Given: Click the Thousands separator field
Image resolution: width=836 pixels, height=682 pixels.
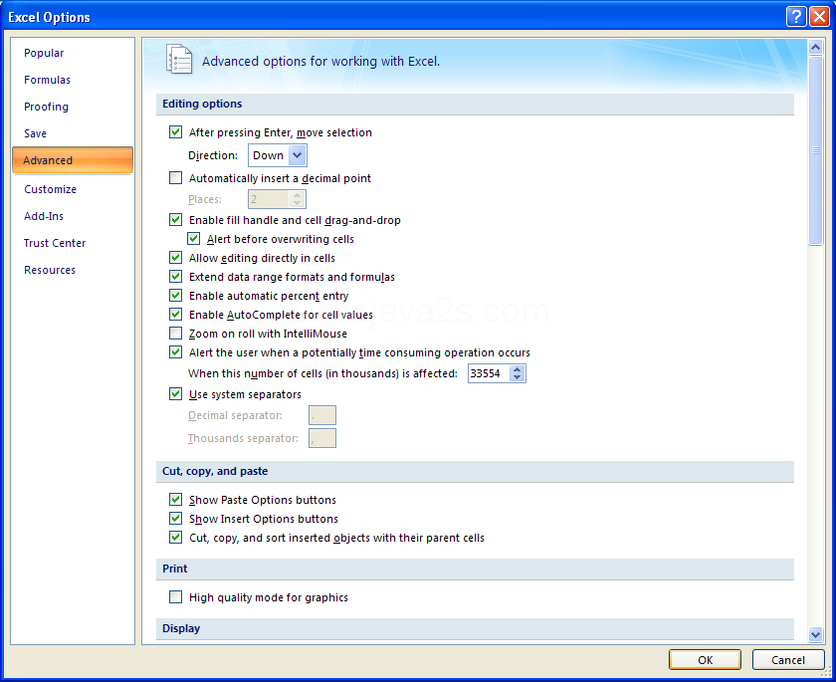Looking at the screenshot, I should pos(322,438).
